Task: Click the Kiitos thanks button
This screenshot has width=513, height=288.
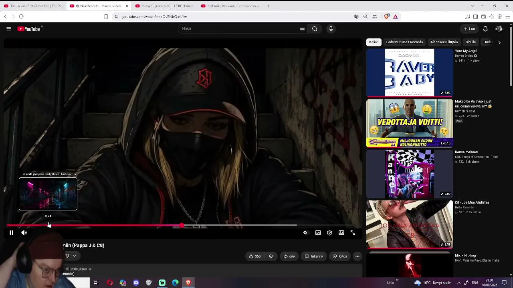Action: [340, 256]
